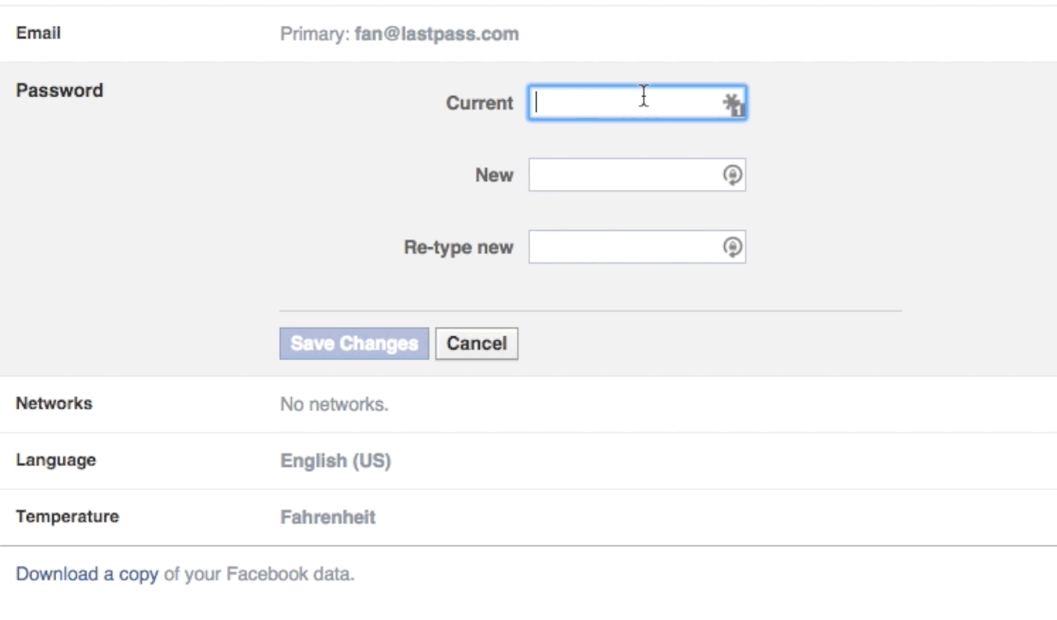Focus the Re-type new password field
The width and height of the screenshot is (1057, 620).
[x=637, y=247]
